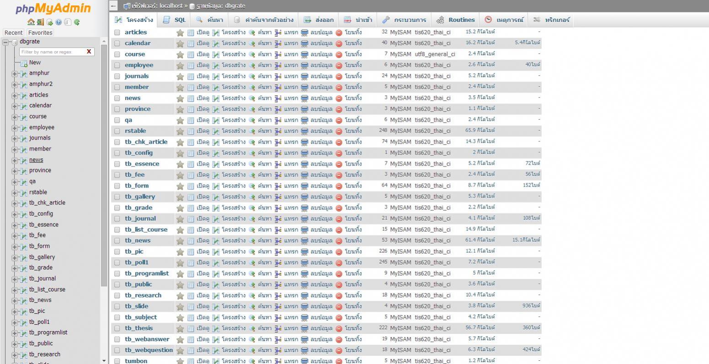
Task: Click news link in navigation tree
Action: (x=36, y=160)
